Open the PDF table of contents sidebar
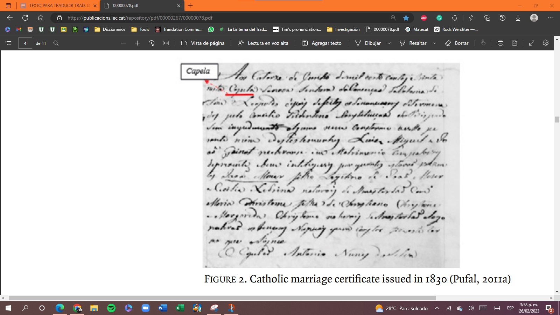560x315 pixels. [9, 43]
